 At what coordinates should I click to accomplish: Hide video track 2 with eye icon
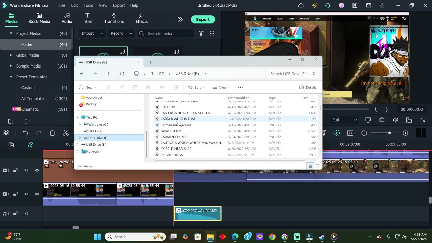[37, 170]
